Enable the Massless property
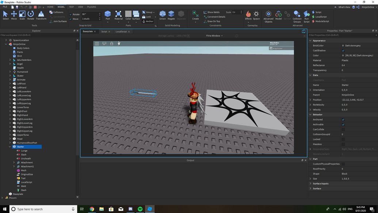Screen dimensions: 378x213 tap(343, 144)
